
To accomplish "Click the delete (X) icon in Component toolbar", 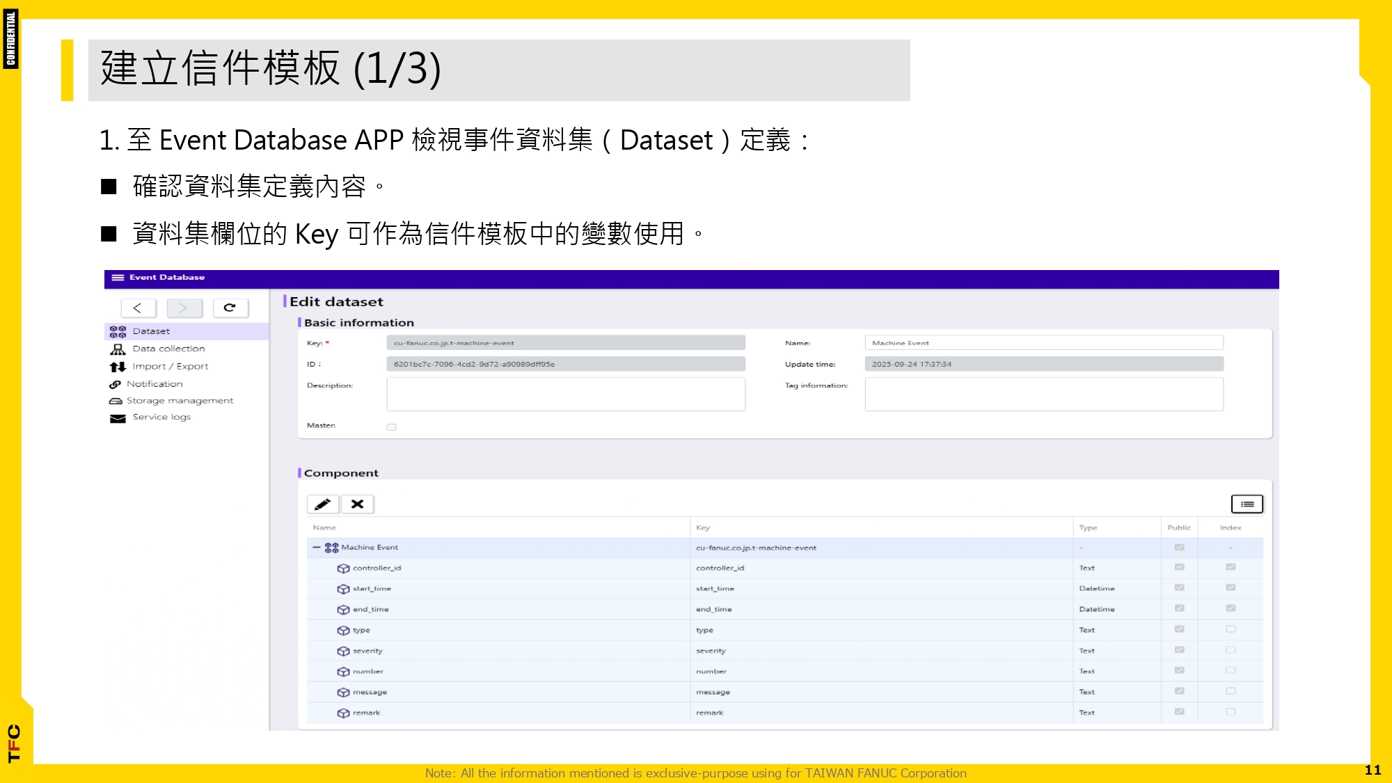I will click(358, 503).
